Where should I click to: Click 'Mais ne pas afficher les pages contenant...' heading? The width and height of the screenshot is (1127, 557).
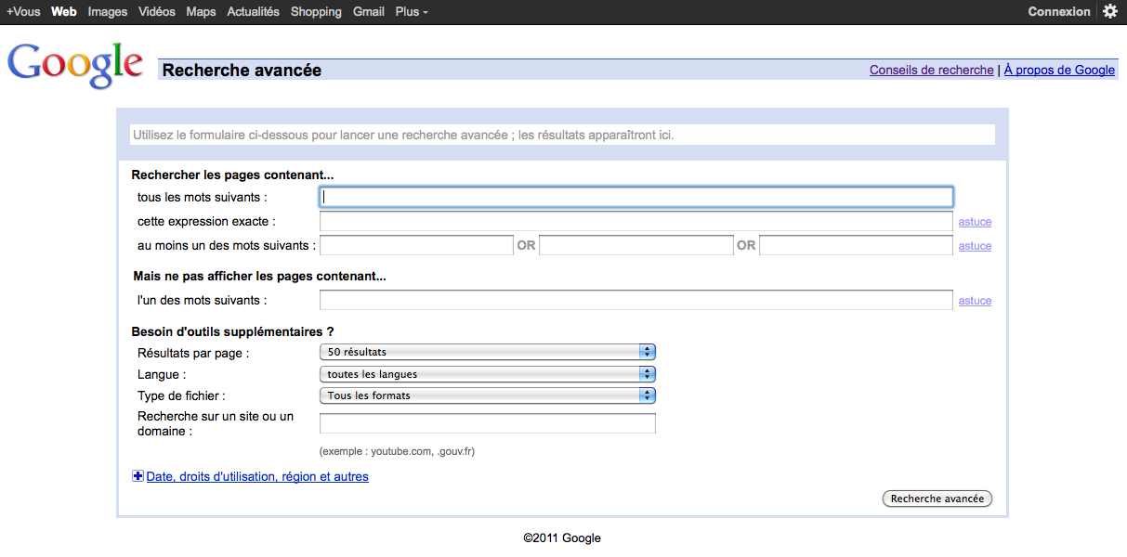[259, 276]
